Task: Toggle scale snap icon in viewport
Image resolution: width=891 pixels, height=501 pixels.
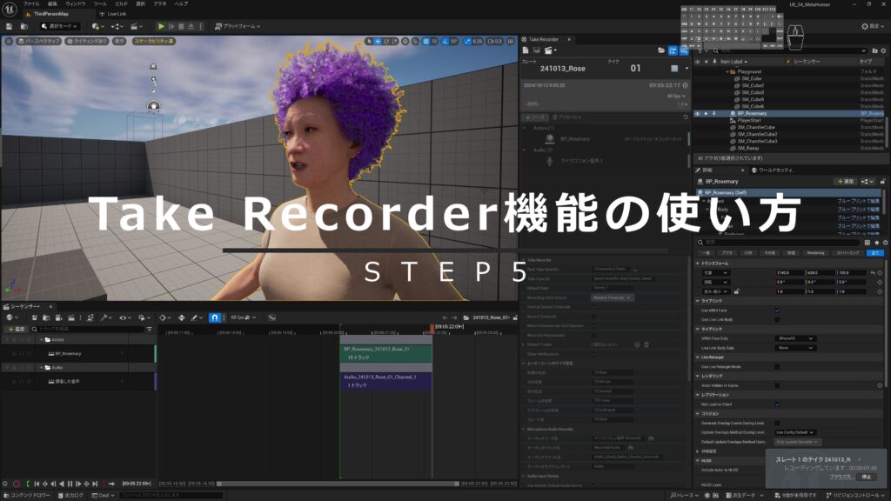Action: point(467,42)
